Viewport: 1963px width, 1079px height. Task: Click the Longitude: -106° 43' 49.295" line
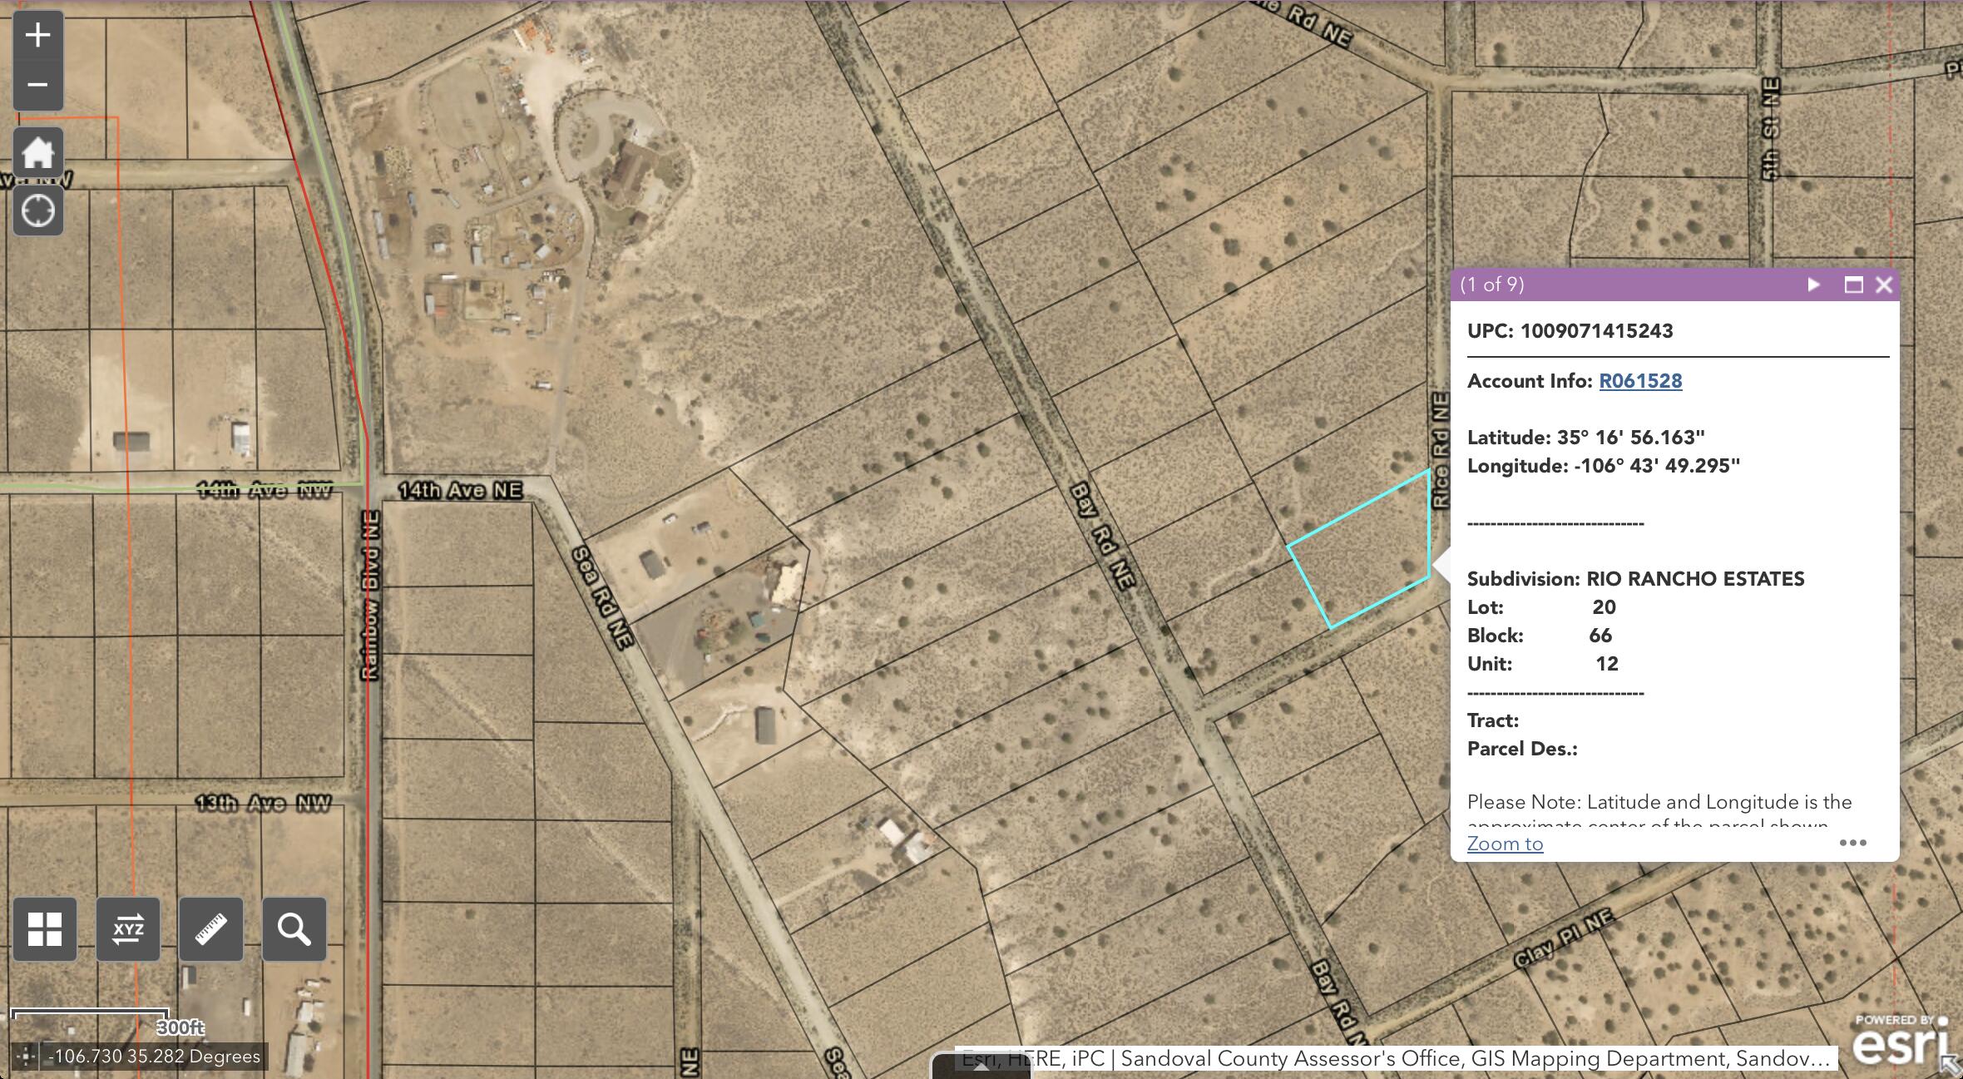[x=1604, y=466]
